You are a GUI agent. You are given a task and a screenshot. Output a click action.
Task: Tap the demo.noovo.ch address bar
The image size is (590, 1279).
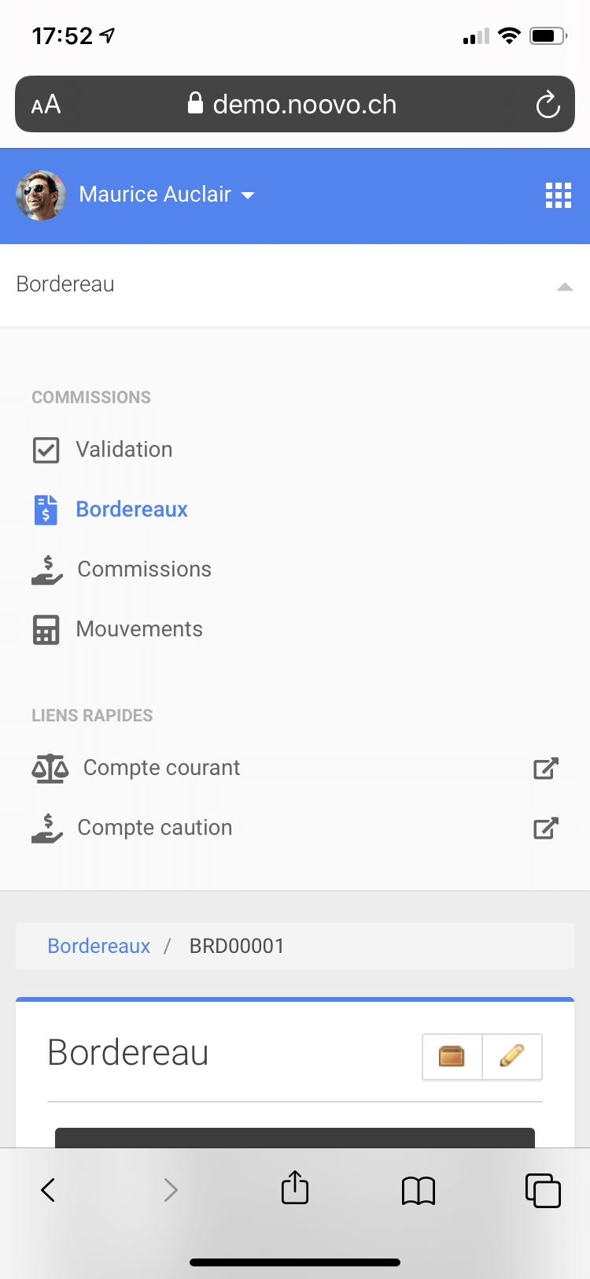304,105
